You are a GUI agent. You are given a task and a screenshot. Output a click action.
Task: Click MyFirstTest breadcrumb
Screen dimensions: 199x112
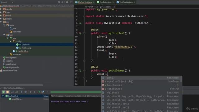pos(91,7)
